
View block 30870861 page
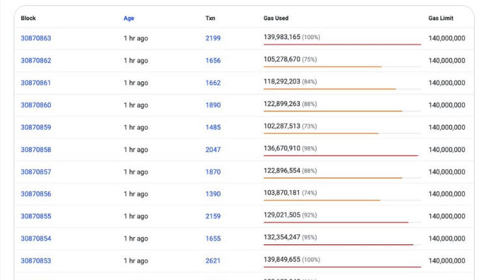point(36,83)
